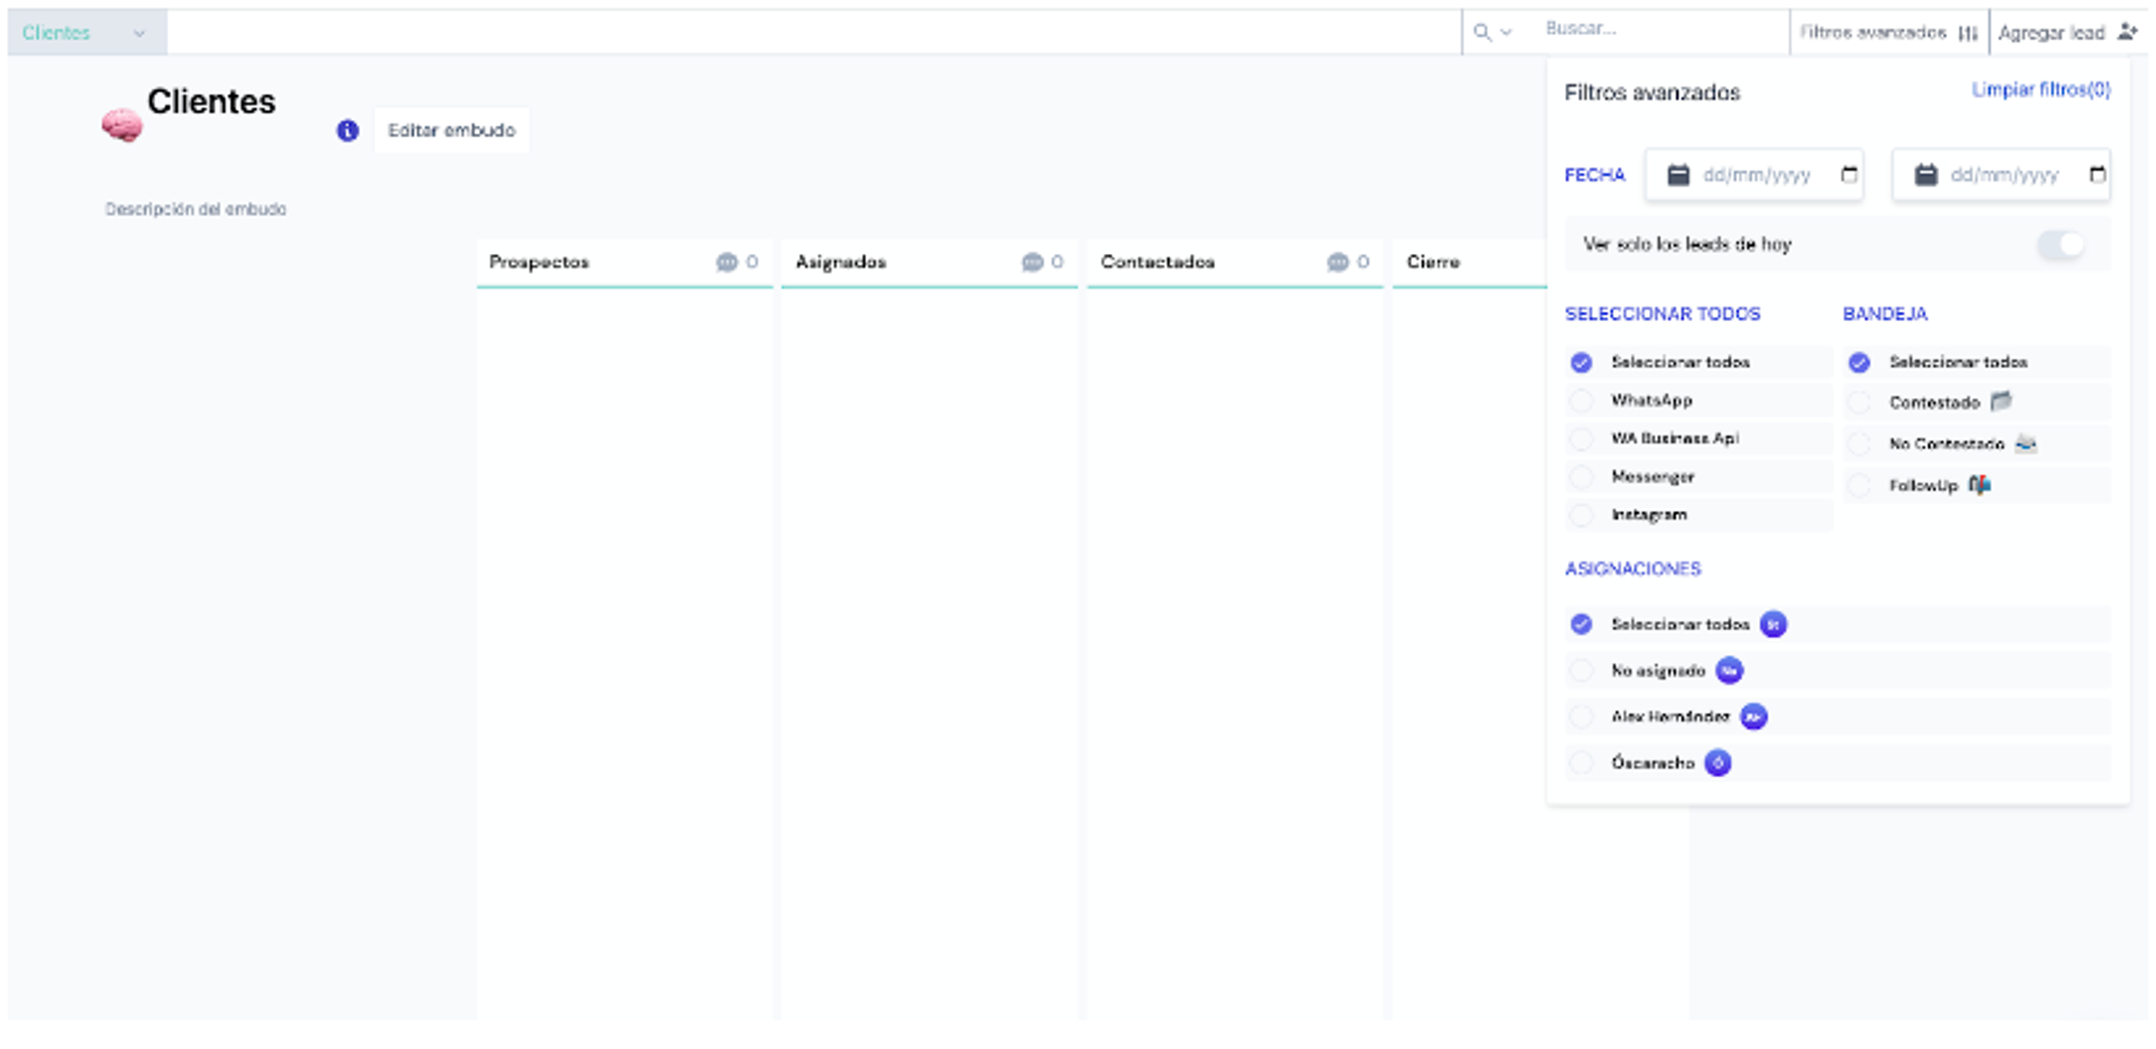Viewport: 2156px width, 1049px height.
Task: Expand the search type chevron
Action: [x=1506, y=33]
